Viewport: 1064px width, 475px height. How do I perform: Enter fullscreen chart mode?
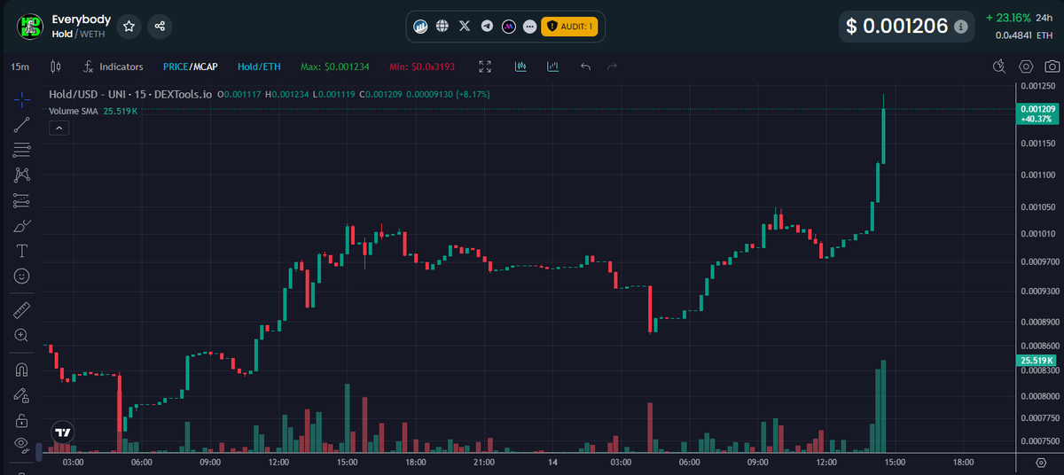click(485, 66)
